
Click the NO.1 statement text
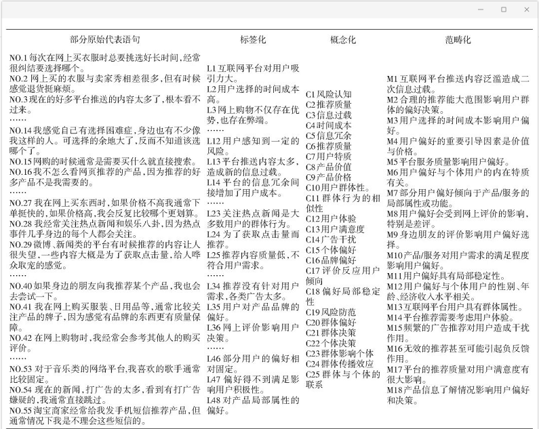[104, 63]
